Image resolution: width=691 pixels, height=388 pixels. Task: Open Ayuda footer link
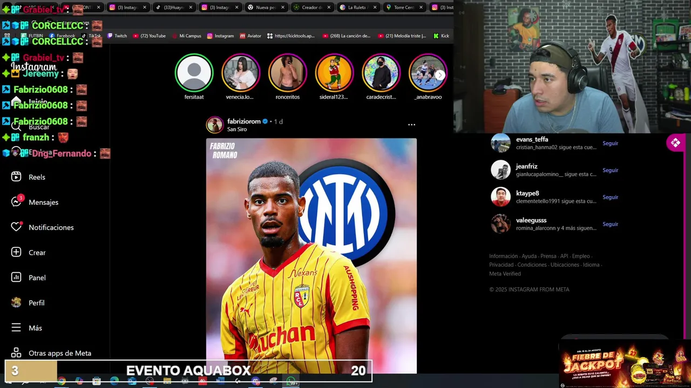point(529,256)
